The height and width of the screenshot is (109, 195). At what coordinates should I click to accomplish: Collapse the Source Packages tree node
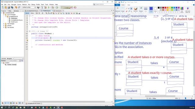click(x=4, y=15)
